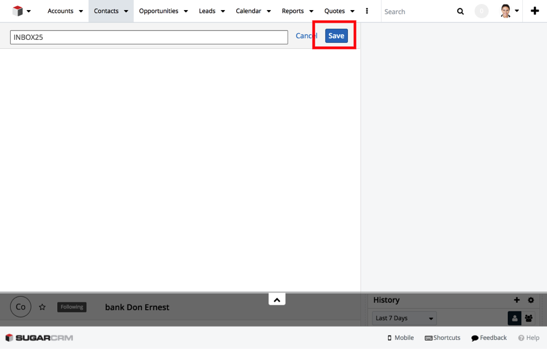
Task: Open the Feedback link in footer
Action: pyautogui.click(x=489, y=338)
